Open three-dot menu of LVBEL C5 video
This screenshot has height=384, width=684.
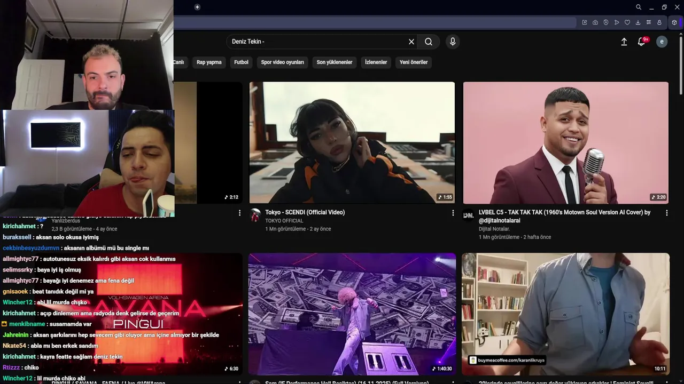tap(666, 213)
